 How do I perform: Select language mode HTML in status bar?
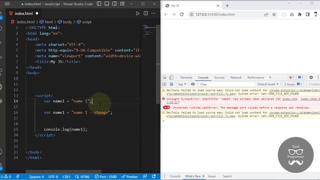click(82, 176)
